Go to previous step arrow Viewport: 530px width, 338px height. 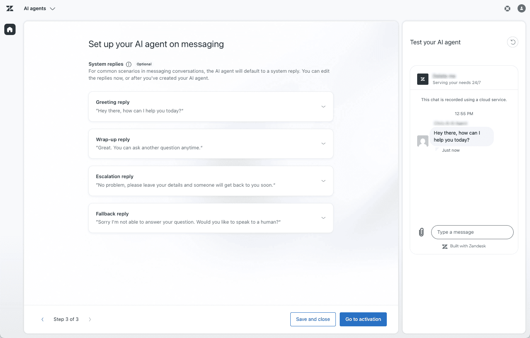[42, 319]
